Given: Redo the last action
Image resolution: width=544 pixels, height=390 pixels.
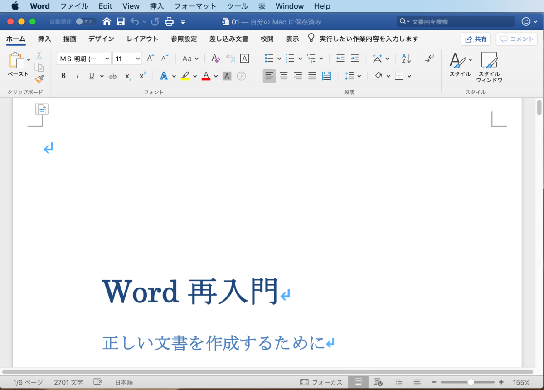Looking at the screenshot, I should [155, 21].
